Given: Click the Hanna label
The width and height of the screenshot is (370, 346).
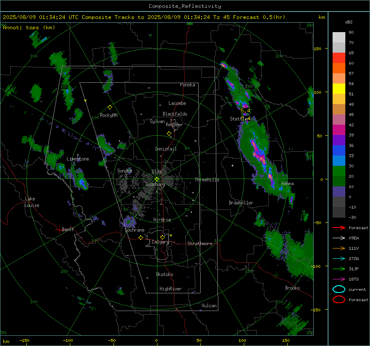Looking at the screenshot, I should click(287, 183).
